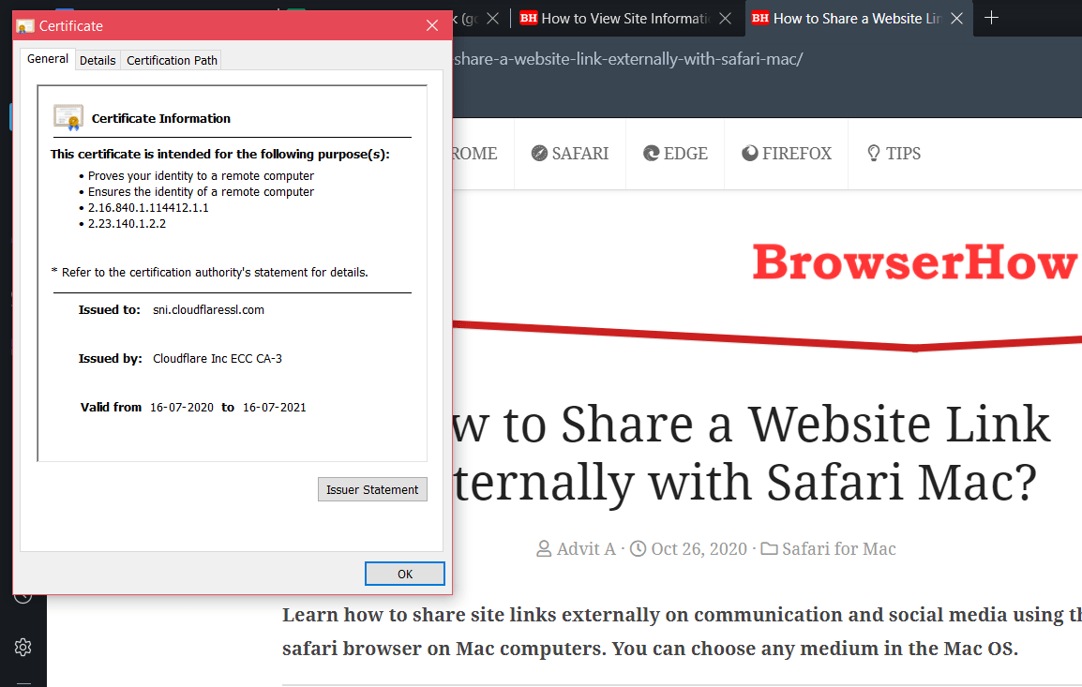Open the Tips menu item
Screen dimensions: 1082x687
[x=894, y=153]
